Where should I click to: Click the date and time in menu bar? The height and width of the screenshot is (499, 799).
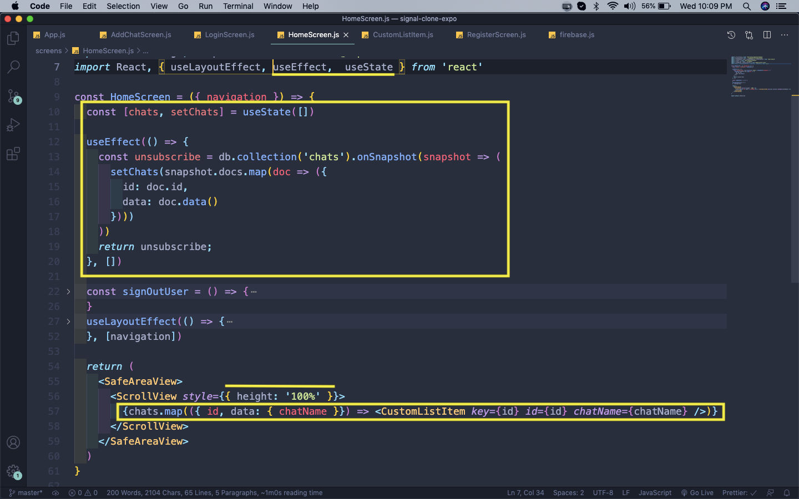[x=706, y=6]
